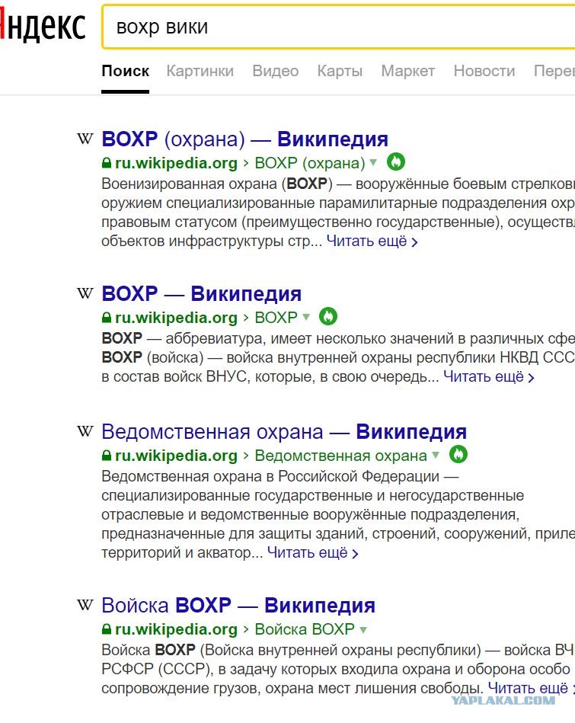This screenshot has height=723, width=575.
Task: Click padlock icon in Войска ВОХР result URL
Action: coord(107,629)
